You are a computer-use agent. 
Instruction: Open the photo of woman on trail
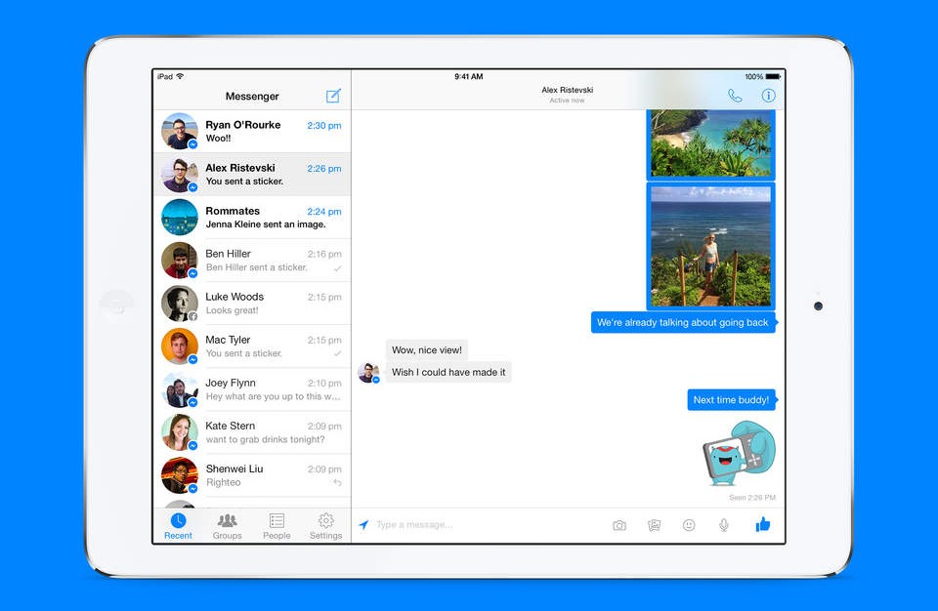coord(710,246)
